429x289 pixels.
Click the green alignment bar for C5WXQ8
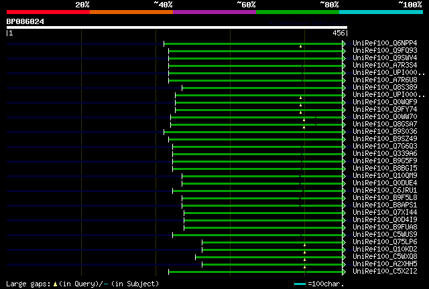(x=269, y=258)
